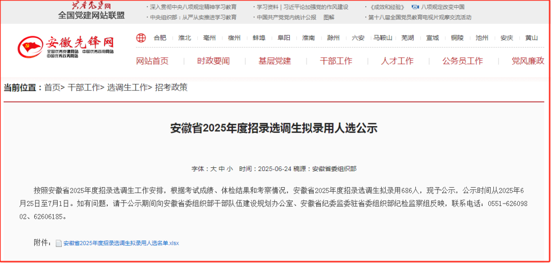The width and height of the screenshot is (551, 263).
Task: Select the 滁州 city link
Action: [x=333, y=38]
